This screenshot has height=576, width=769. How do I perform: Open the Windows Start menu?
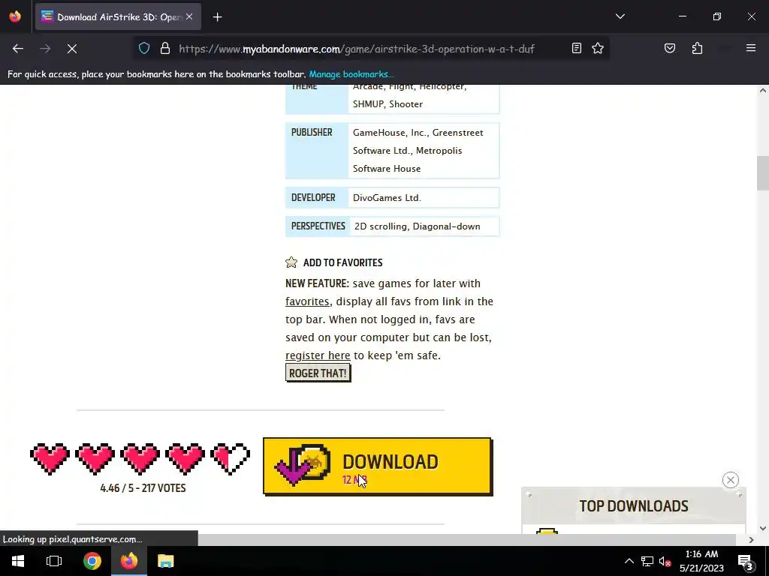(x=18, y=561)
